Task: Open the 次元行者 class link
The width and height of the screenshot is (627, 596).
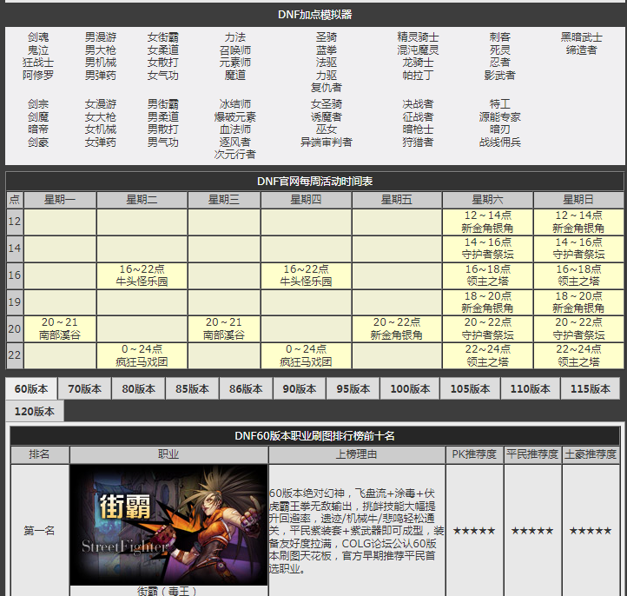Action: 235,155
